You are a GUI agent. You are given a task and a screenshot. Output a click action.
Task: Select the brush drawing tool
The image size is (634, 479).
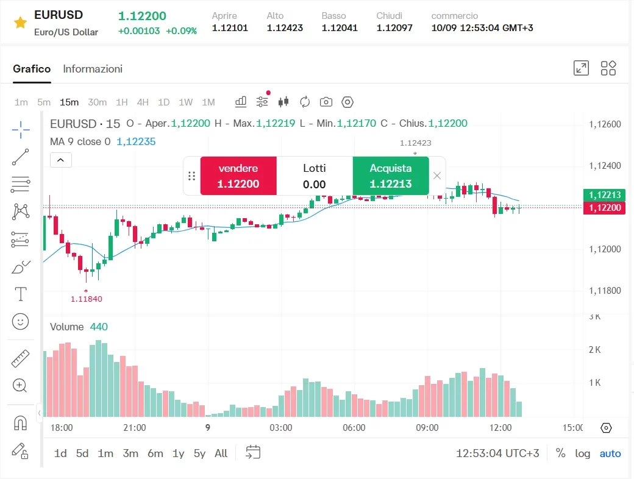[21, 267]
